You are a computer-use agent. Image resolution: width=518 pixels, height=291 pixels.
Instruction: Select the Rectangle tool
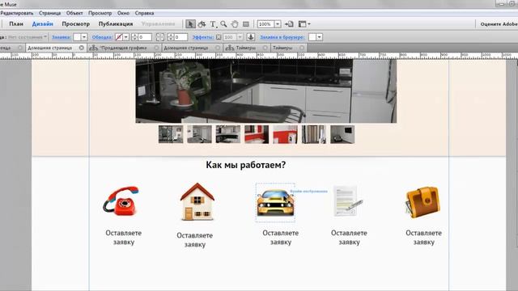pyautogui.click(x=246, y=24)
